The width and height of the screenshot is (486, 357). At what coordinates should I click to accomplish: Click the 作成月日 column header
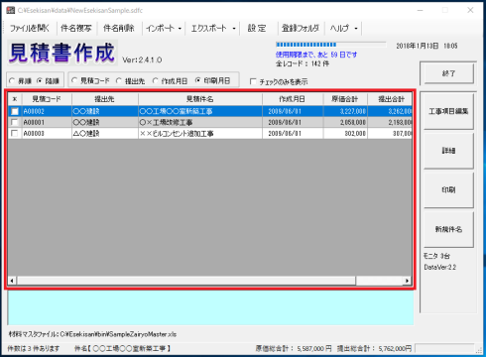(x=293, y=99)
